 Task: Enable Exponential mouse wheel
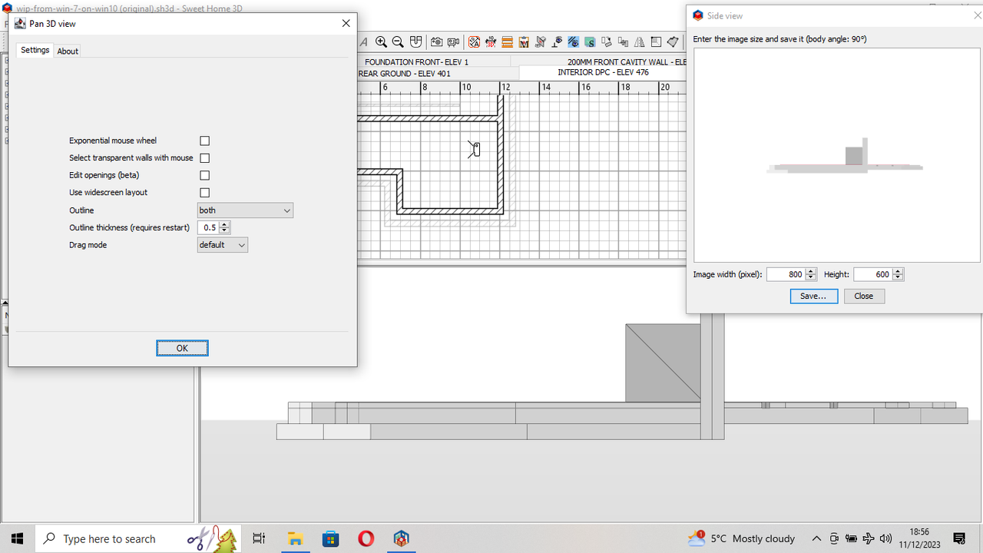pos(204,141)
